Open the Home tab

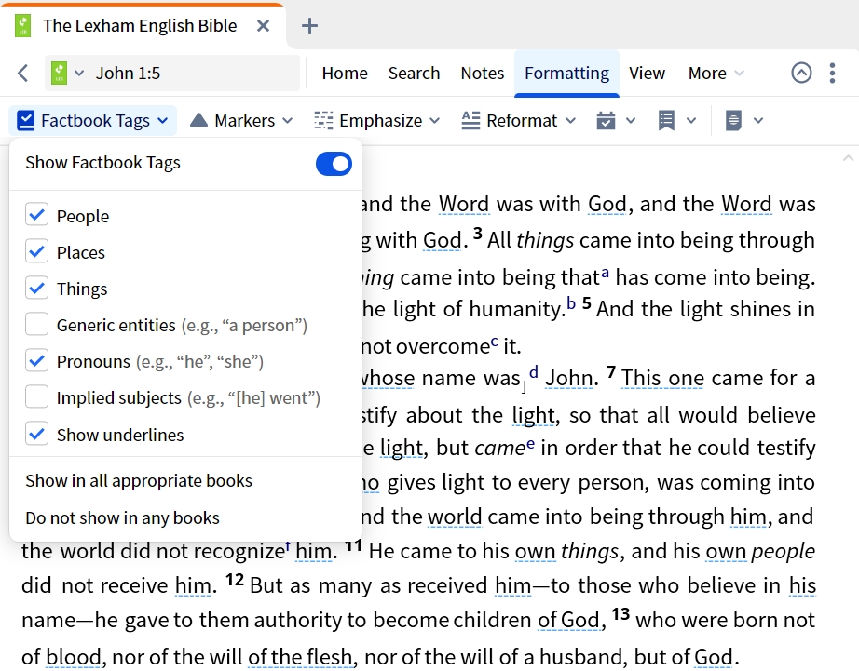coord(345,73)
